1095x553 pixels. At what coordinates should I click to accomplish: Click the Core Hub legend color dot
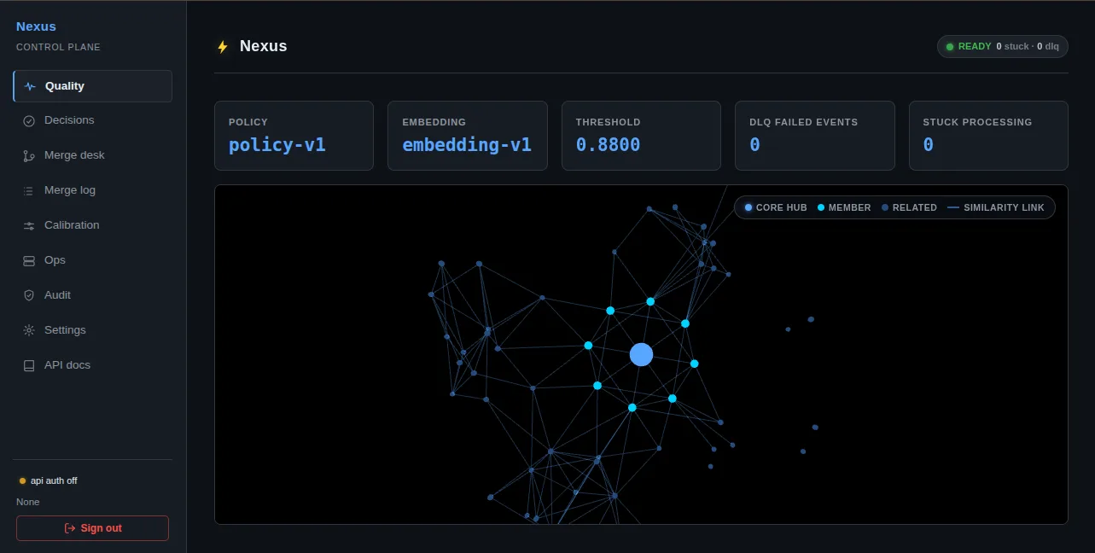pos(748,207)
